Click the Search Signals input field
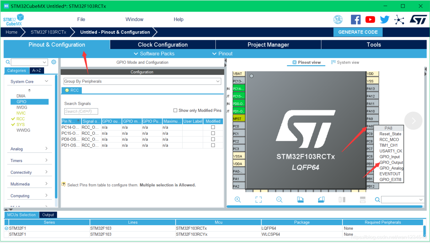 [81, 111]
